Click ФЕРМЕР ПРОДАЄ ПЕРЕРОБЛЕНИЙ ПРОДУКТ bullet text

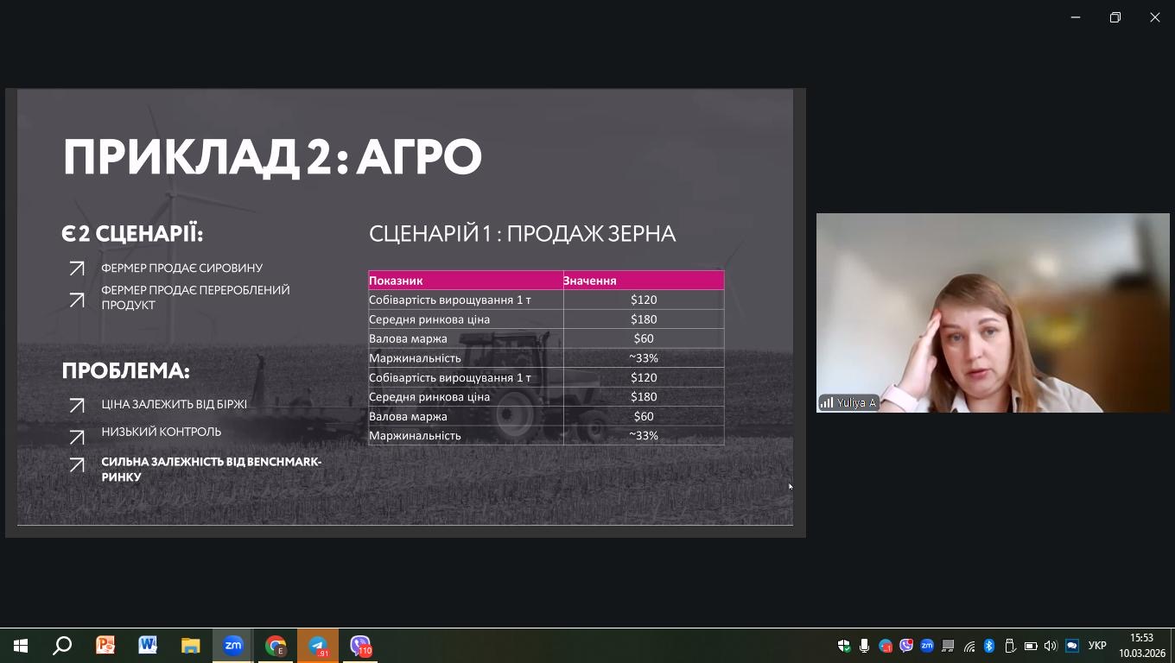[x=195, y=298]
